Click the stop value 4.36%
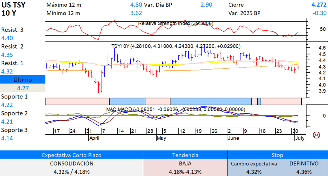This screenshot has height=176, width=328. [304, 172]
